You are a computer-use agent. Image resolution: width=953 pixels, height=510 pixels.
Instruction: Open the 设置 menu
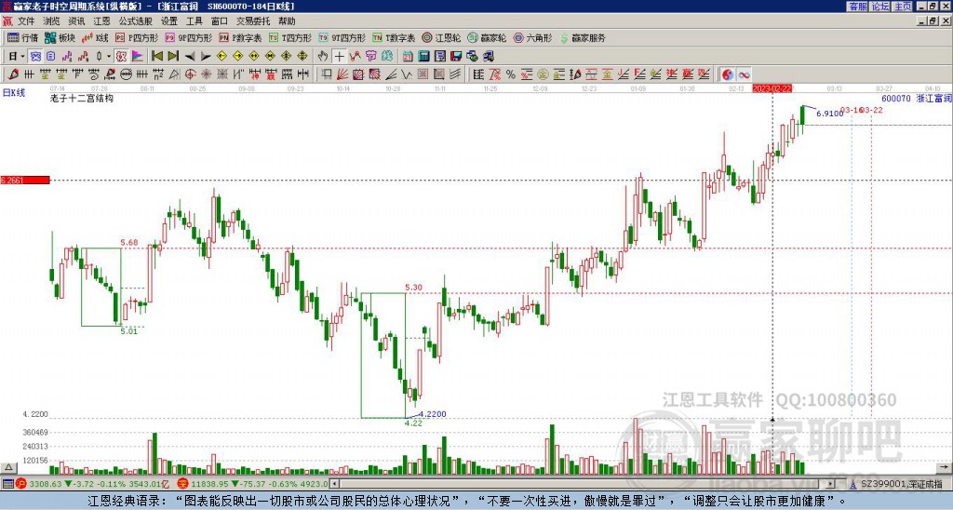coord(169,21)
